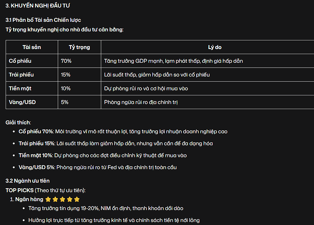
Task: Click the "TOP PICKS" bold label
Action: [19, 190]
